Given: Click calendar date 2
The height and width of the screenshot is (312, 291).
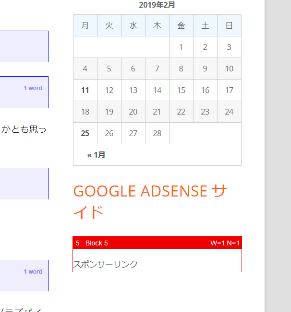Looking at the screenshot, I should (205, 47).
